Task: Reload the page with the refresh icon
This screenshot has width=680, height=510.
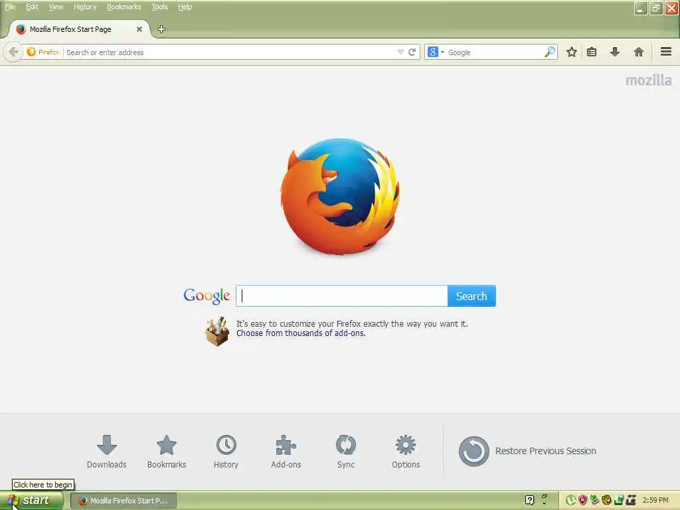Action: point(412,52)
